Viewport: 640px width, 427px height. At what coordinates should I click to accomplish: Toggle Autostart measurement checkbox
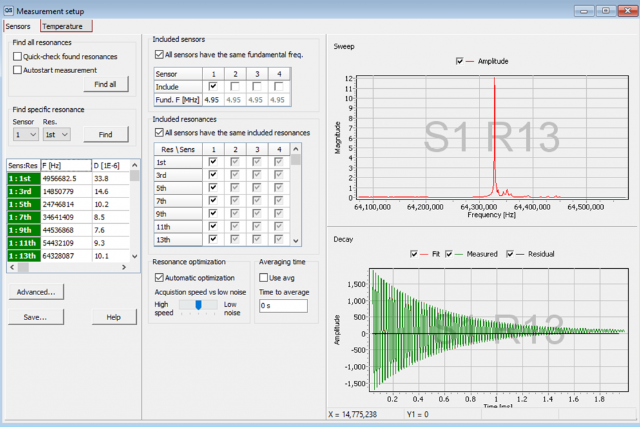pyautogui.click(x=17, y=70)
